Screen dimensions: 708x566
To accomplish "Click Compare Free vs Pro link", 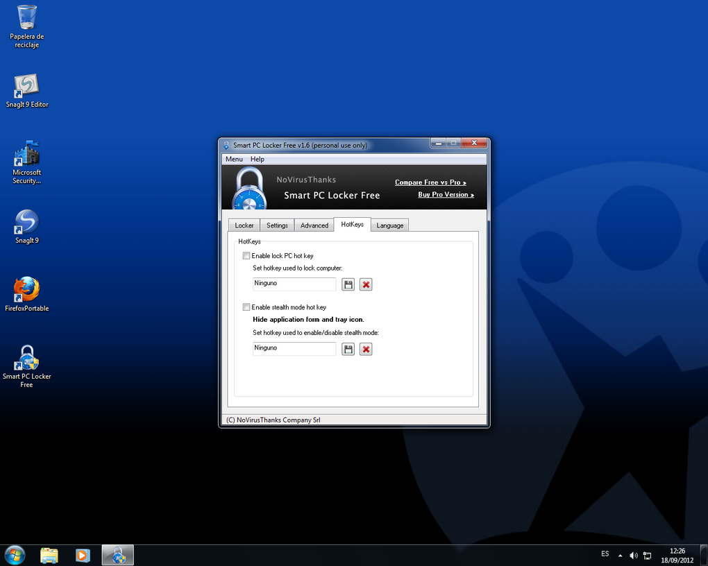I will point(430,182).
